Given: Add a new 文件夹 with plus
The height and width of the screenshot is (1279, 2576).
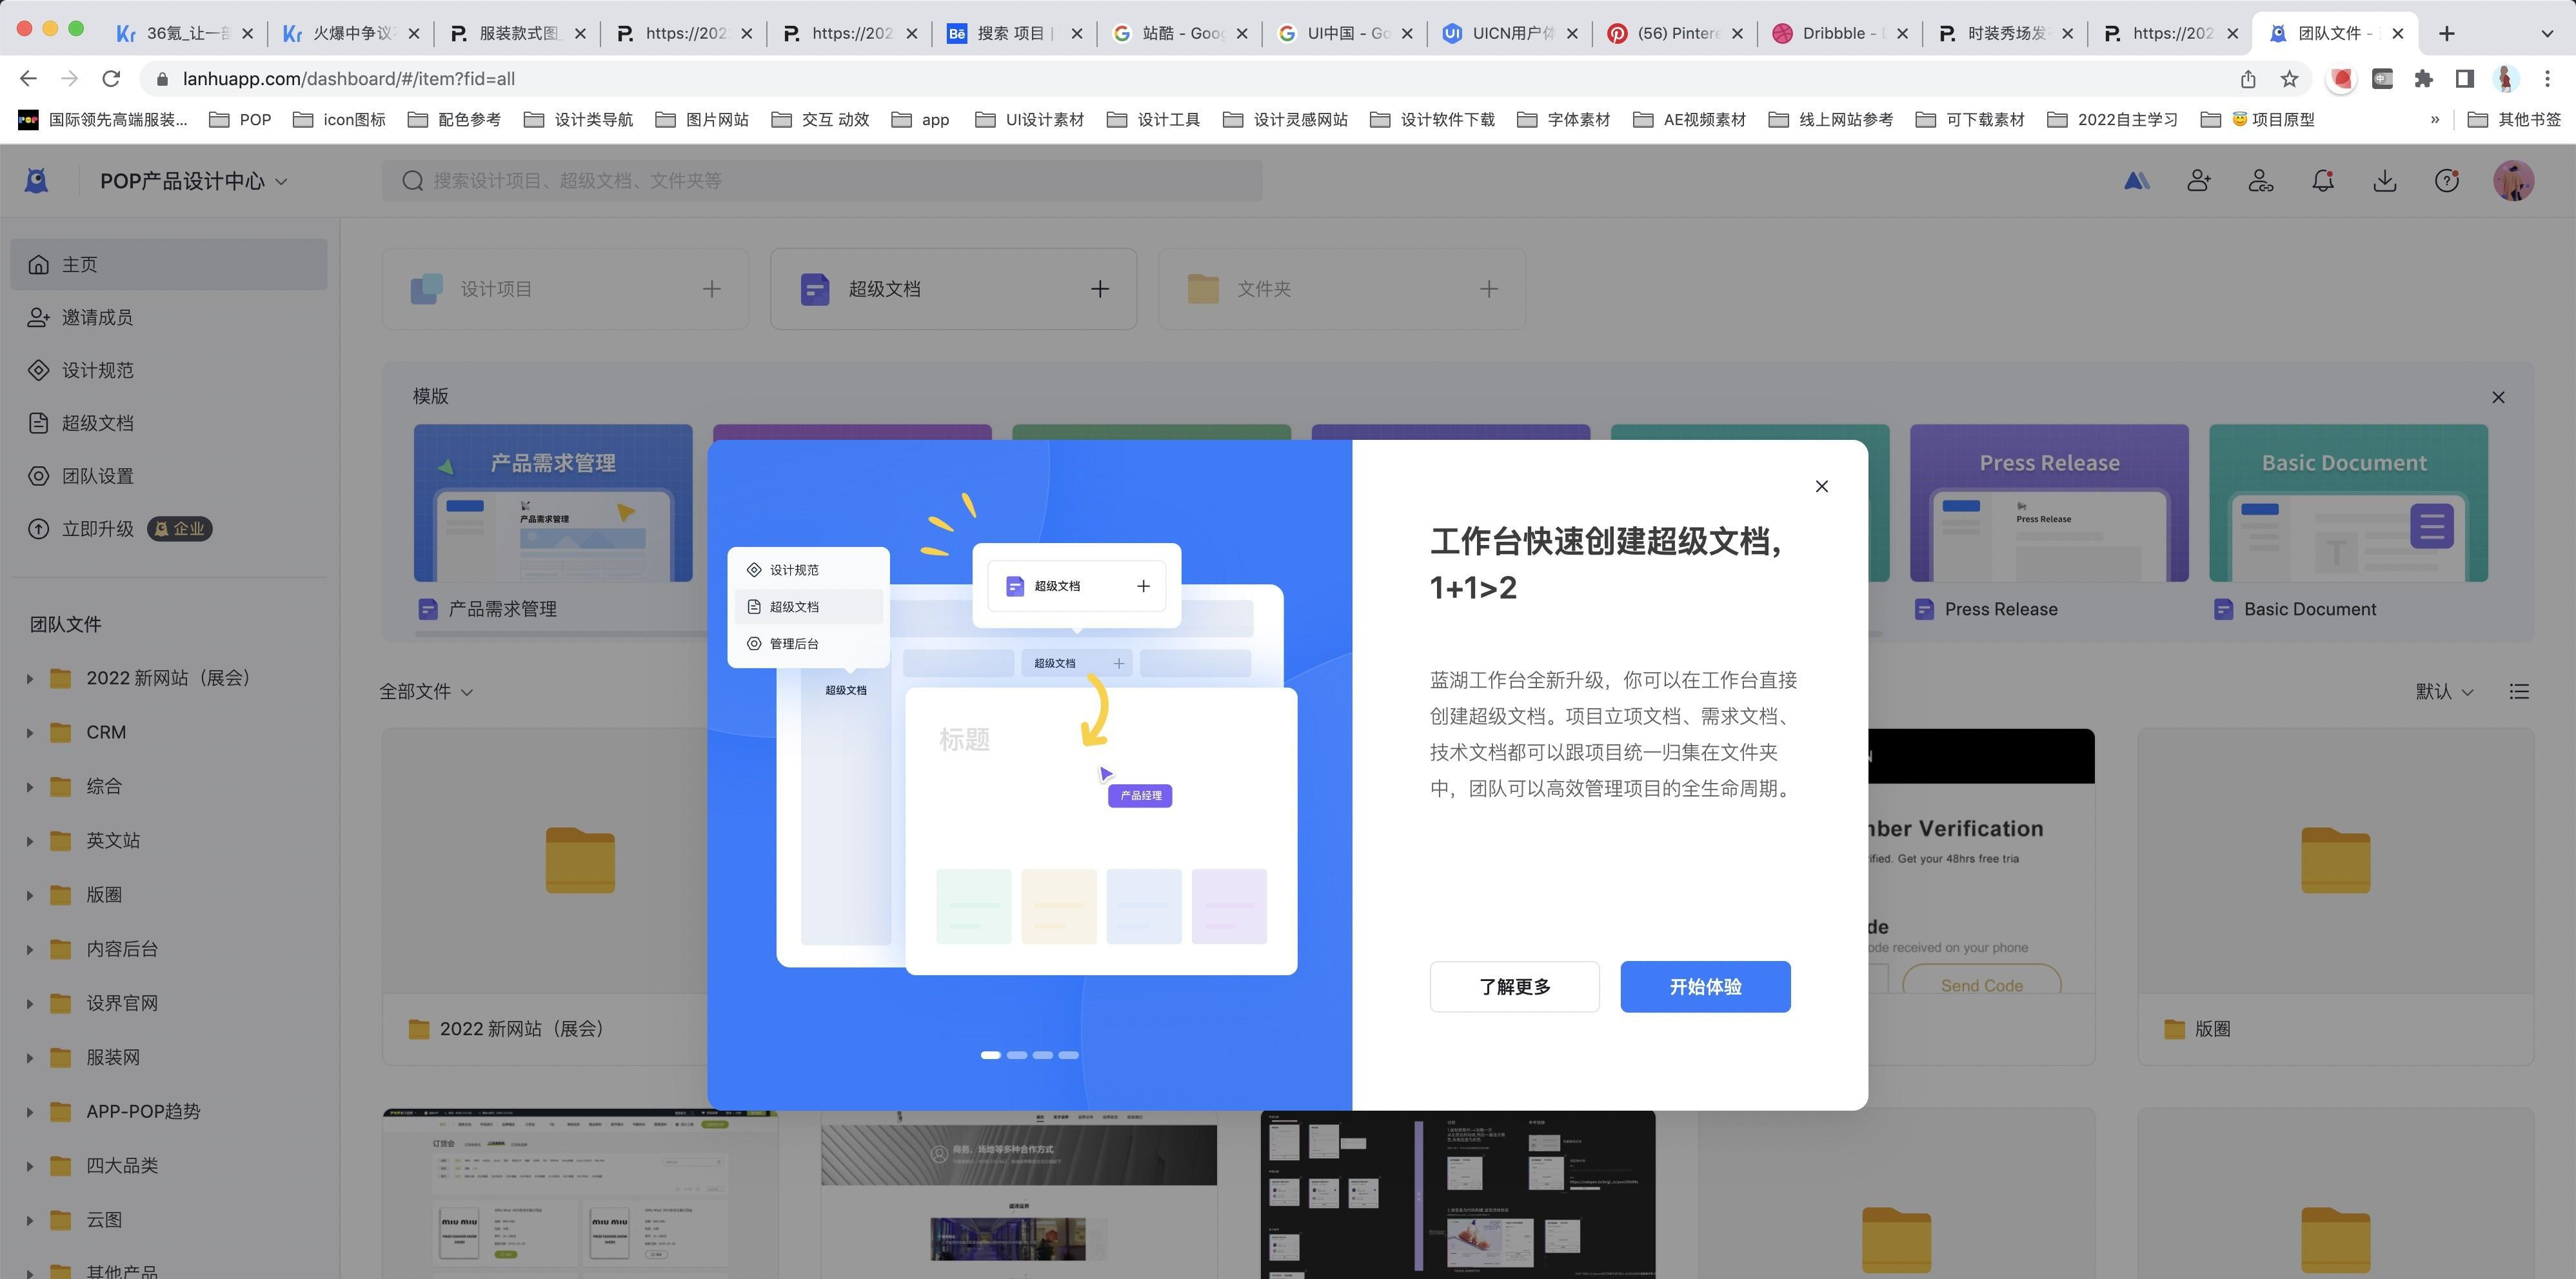Looking at the screenshot, I should tap(1488, 289).
